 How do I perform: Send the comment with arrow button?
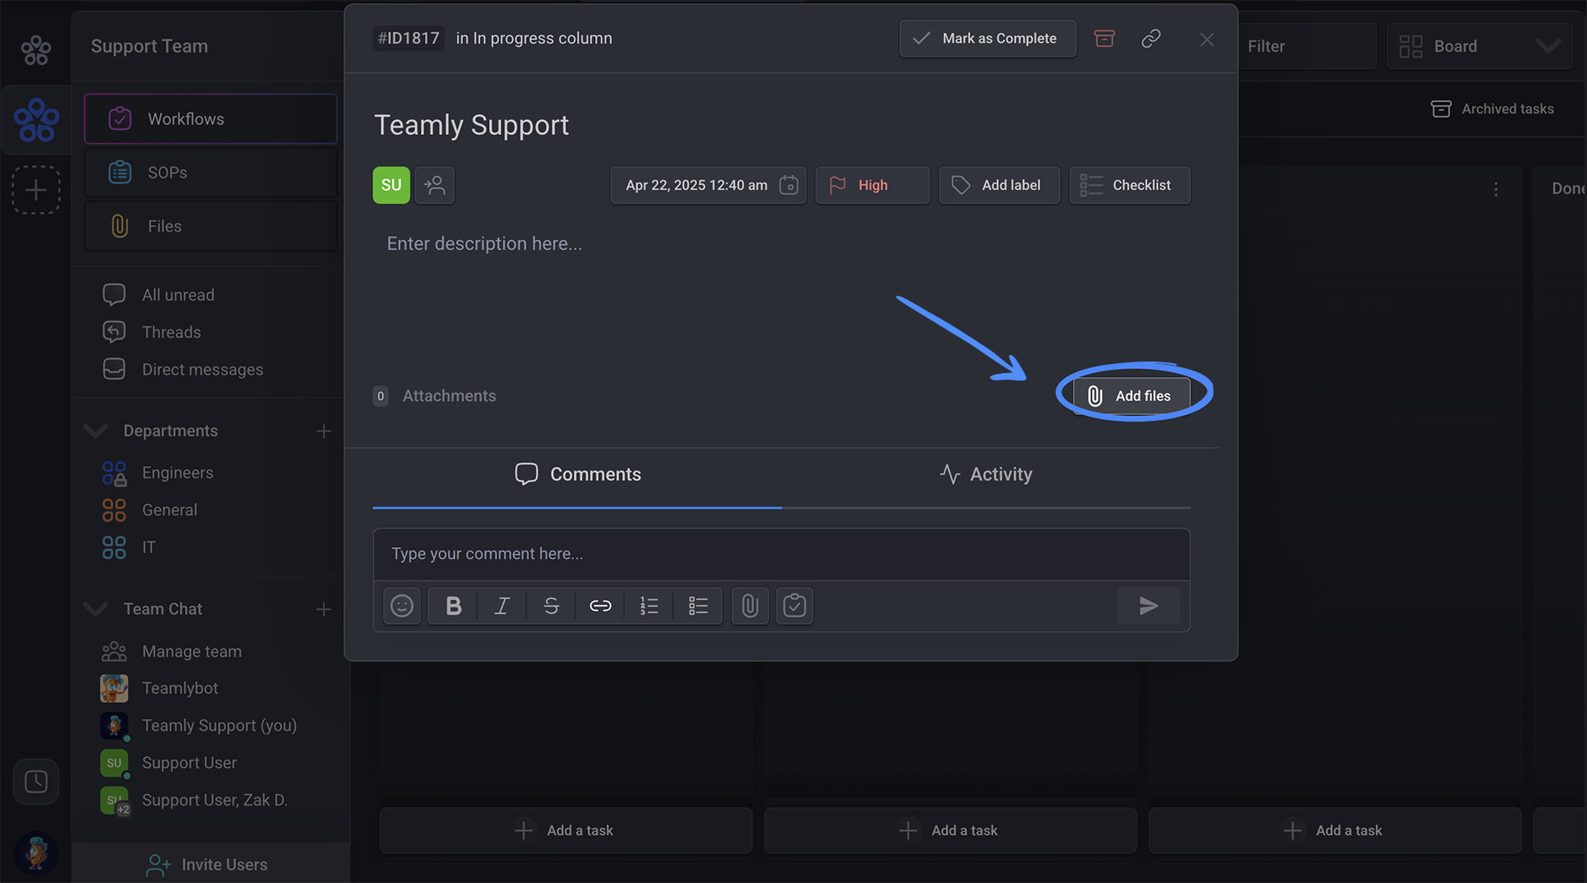(1149, 606)
